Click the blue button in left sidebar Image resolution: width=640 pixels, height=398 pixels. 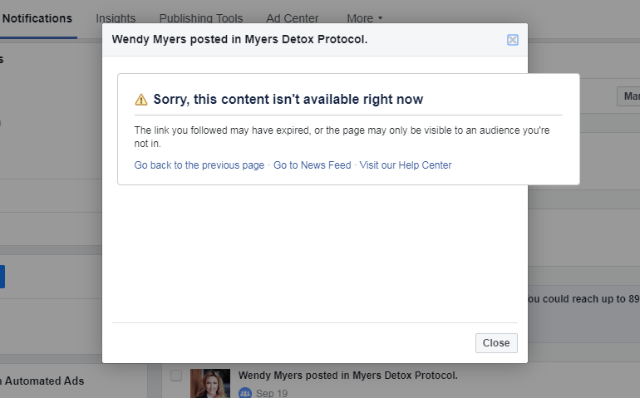tap(2, 277)
